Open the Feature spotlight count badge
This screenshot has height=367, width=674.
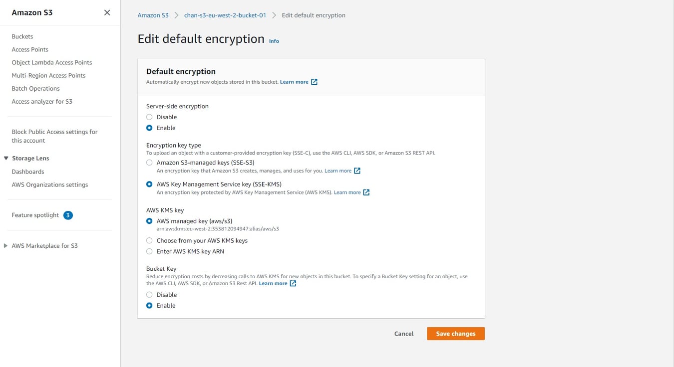68,215
